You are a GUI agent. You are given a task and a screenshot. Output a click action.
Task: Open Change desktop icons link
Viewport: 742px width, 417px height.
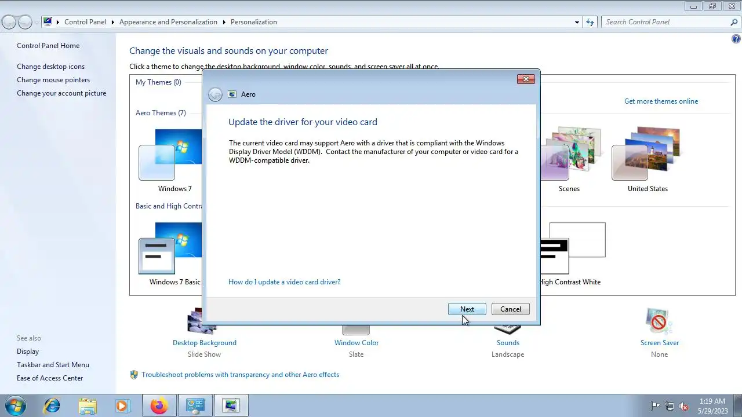pyautogui.click(x=50, y=67)
